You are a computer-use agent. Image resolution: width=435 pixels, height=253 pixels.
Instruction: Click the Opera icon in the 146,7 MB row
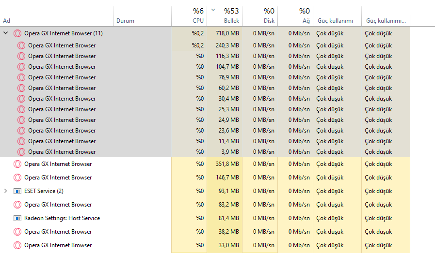(17, 178)
